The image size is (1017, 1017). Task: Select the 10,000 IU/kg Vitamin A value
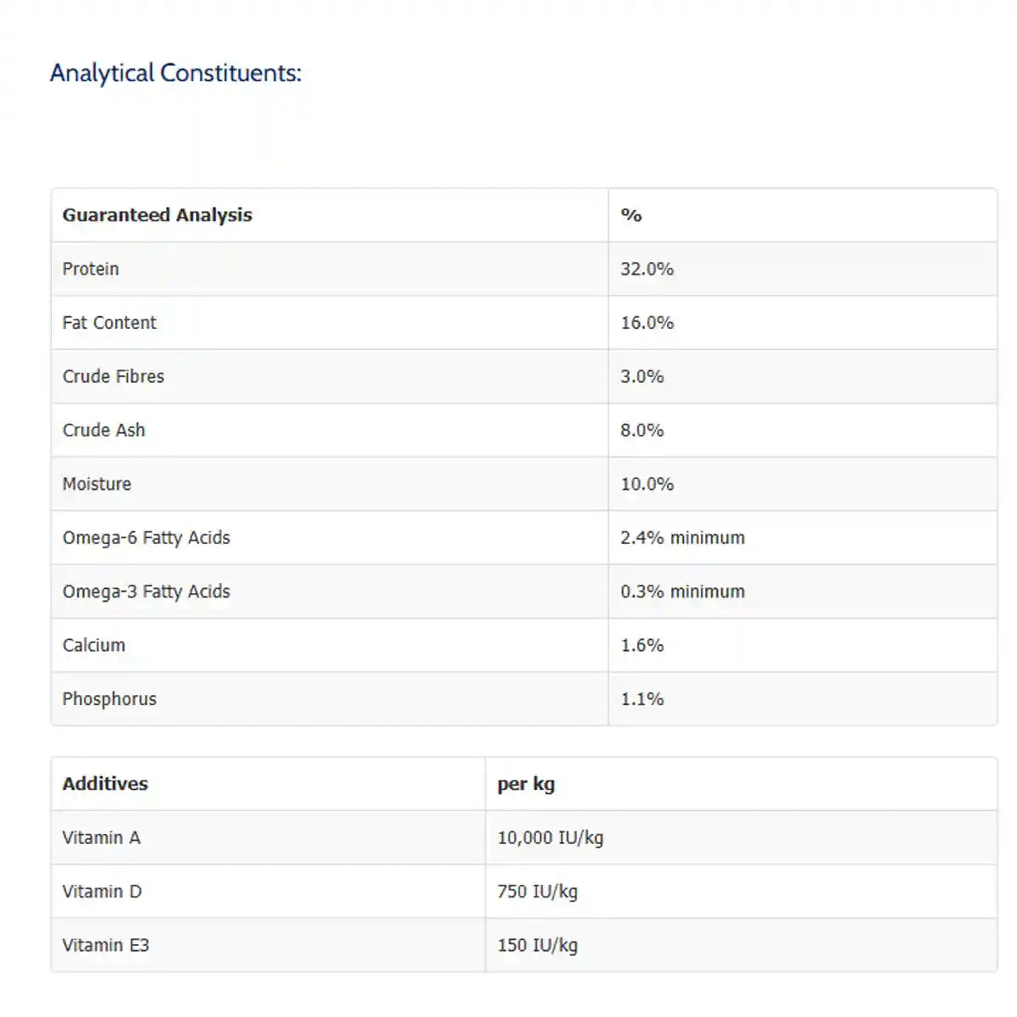(550, 838)
